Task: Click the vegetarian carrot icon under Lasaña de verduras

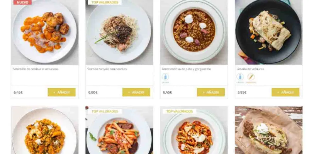Action: point(251,77)
